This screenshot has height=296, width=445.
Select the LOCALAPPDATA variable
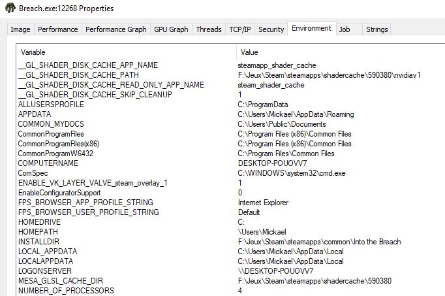pyautogui.click(x=46, y=261)
